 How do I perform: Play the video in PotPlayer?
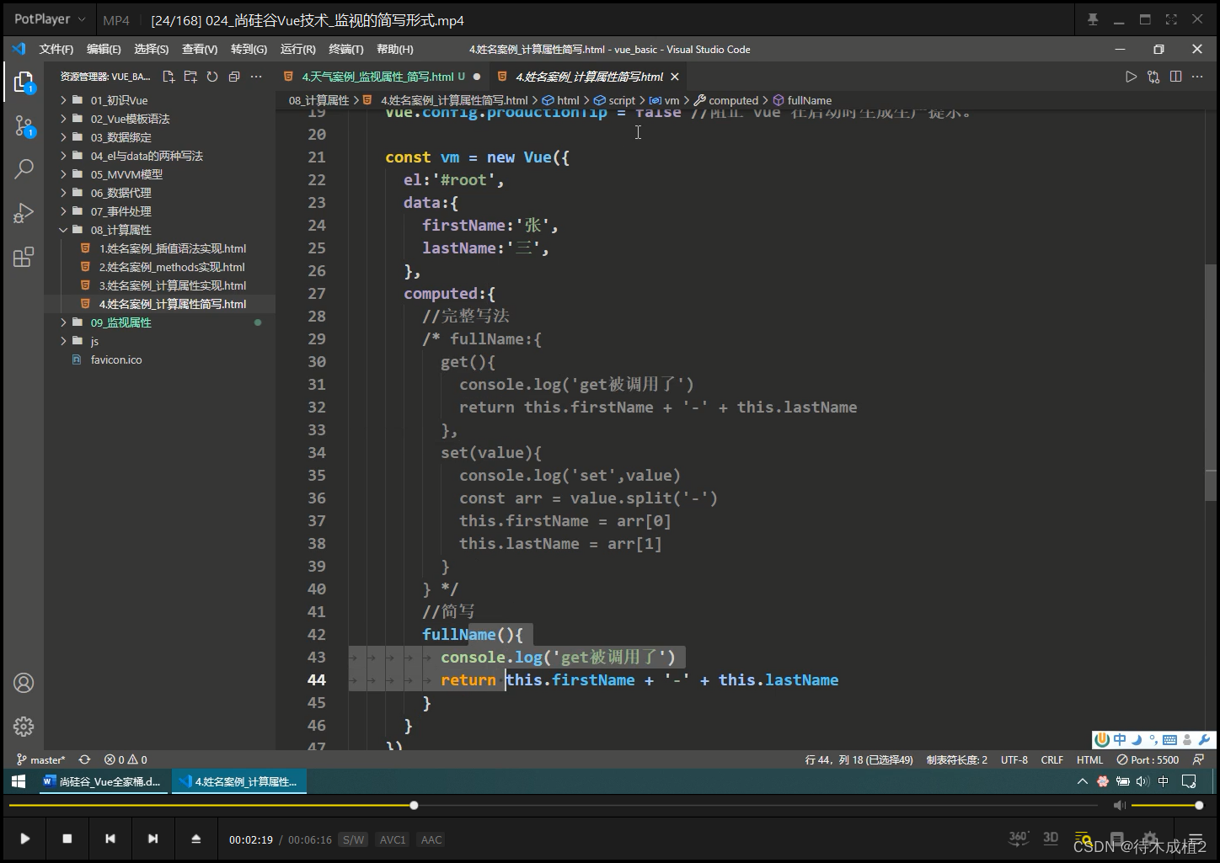[x=24, y=839]
